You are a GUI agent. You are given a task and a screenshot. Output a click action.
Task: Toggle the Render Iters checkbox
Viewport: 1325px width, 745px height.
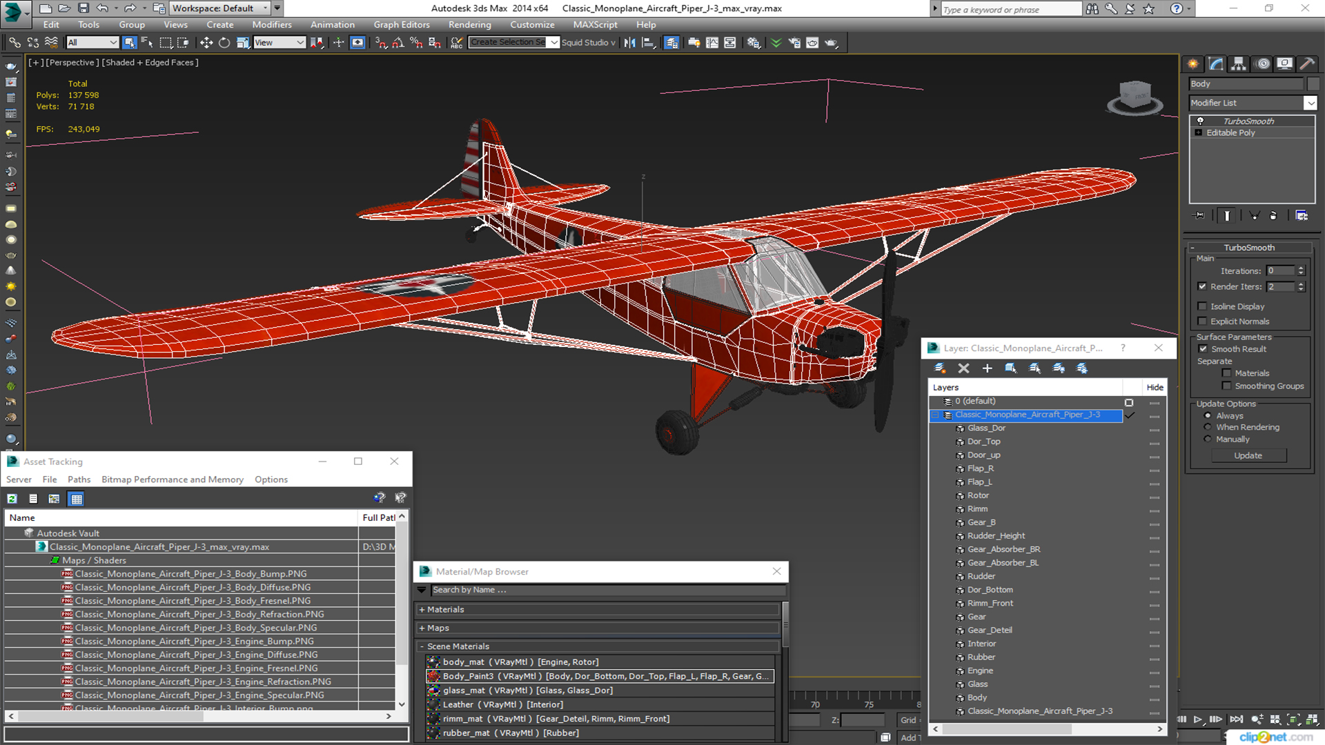click(x=1202, y=286)
